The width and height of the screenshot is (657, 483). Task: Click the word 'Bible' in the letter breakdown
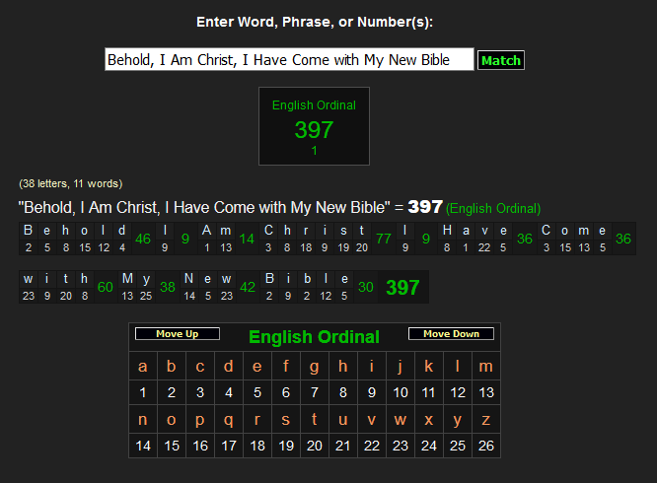307,279
